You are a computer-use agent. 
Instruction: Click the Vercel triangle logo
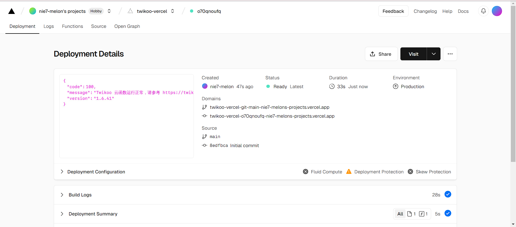(x=12, y=11)
